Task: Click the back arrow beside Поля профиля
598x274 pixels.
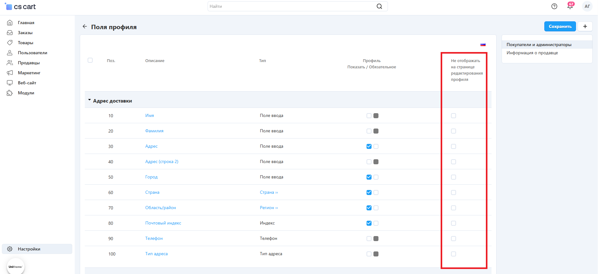Action: pos(84,27)
